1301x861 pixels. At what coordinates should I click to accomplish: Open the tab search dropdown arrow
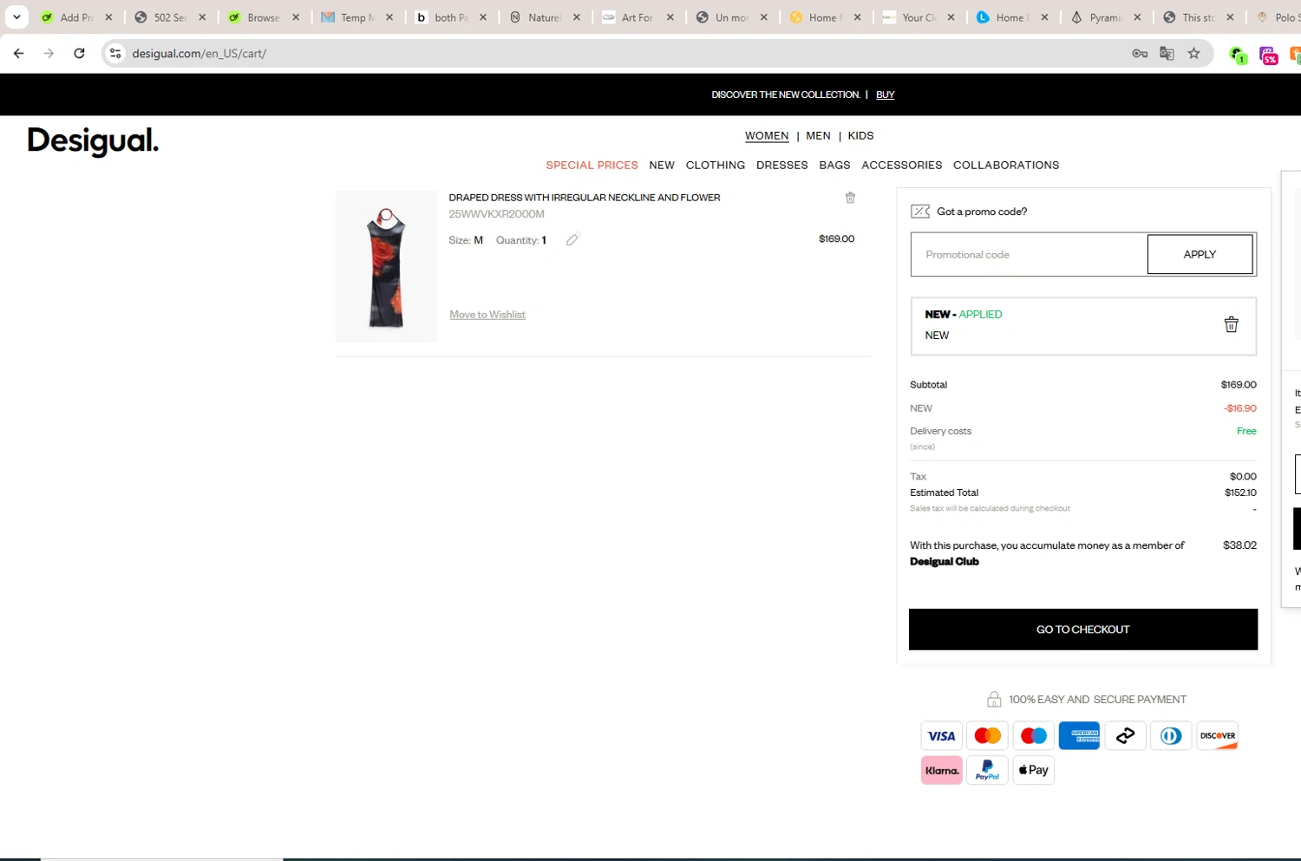click(16, 17)
